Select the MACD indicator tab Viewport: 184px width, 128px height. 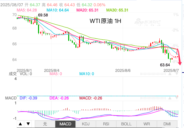click(65, 124)
